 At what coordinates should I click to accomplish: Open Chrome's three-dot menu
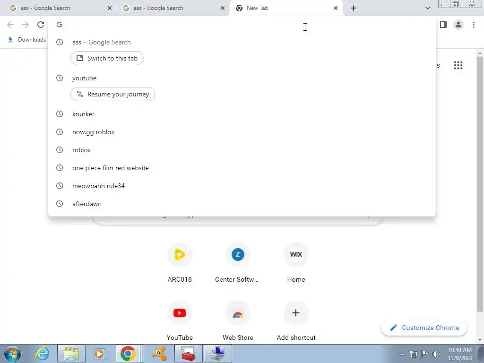tap(474, 25)
